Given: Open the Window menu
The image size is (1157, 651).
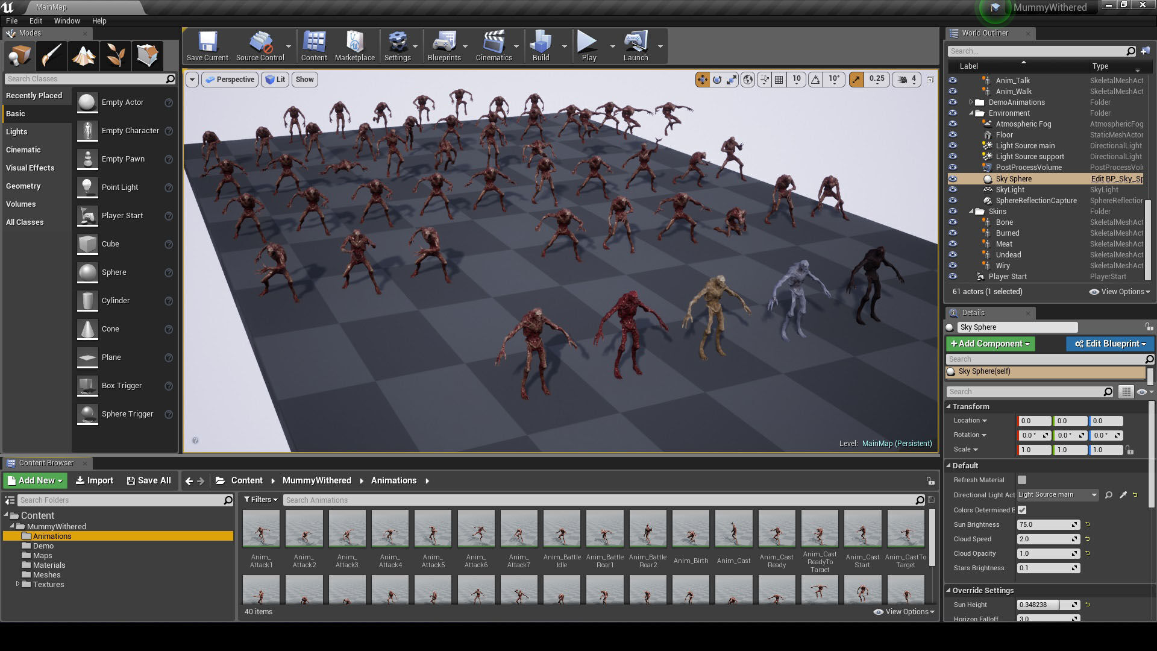Looking at the screenshot, I should coord(67,20).
